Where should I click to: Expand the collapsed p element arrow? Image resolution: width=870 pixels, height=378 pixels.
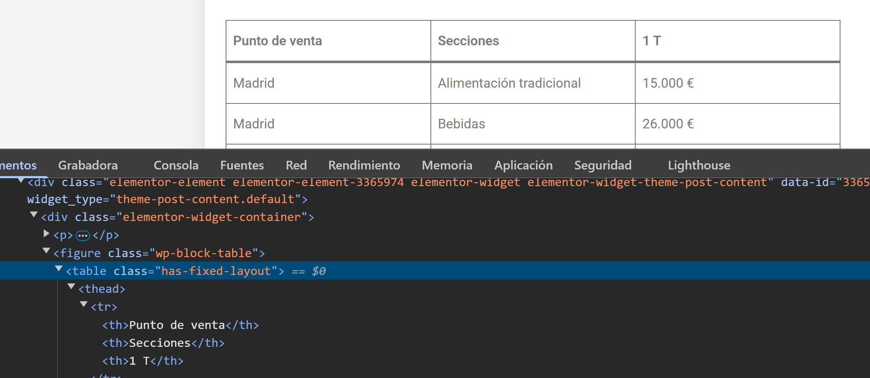[47, 234]
